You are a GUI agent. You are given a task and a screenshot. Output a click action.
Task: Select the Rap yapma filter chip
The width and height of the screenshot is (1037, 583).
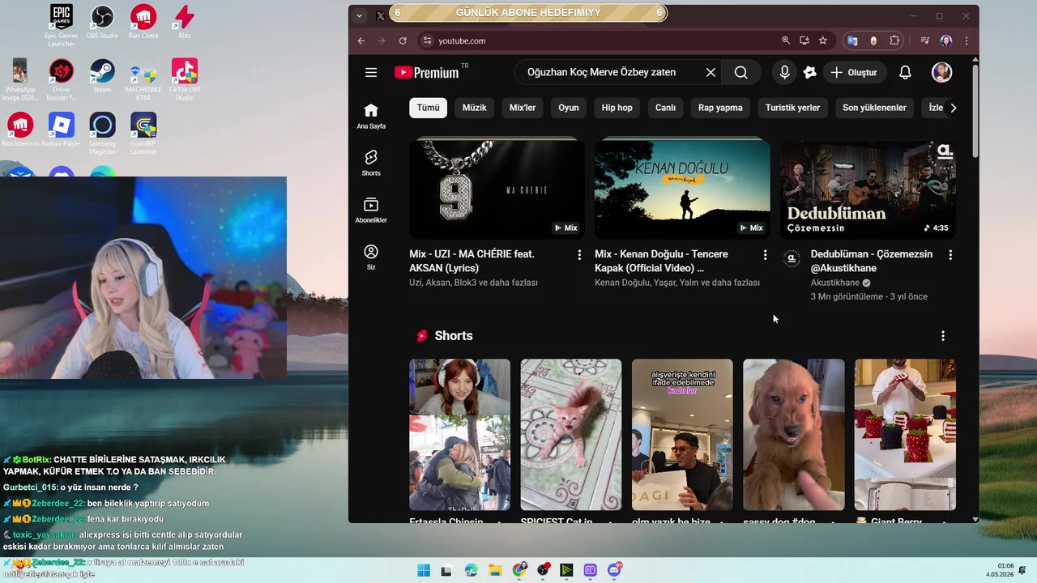pyautogui.click(x=720, y=108)
